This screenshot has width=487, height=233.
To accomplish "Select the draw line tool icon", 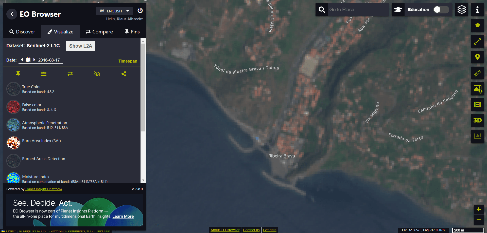I will pos(477,42).
